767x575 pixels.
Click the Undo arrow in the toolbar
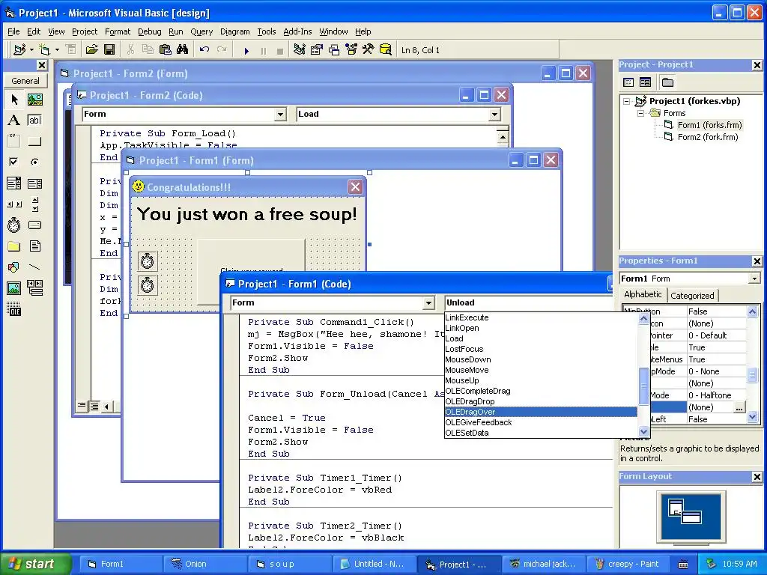(204, 49)
